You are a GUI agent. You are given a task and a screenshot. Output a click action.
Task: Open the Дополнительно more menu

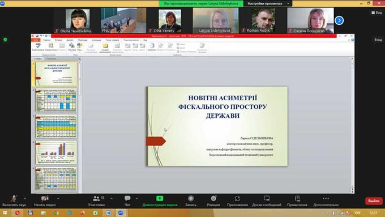click(326, 201)
